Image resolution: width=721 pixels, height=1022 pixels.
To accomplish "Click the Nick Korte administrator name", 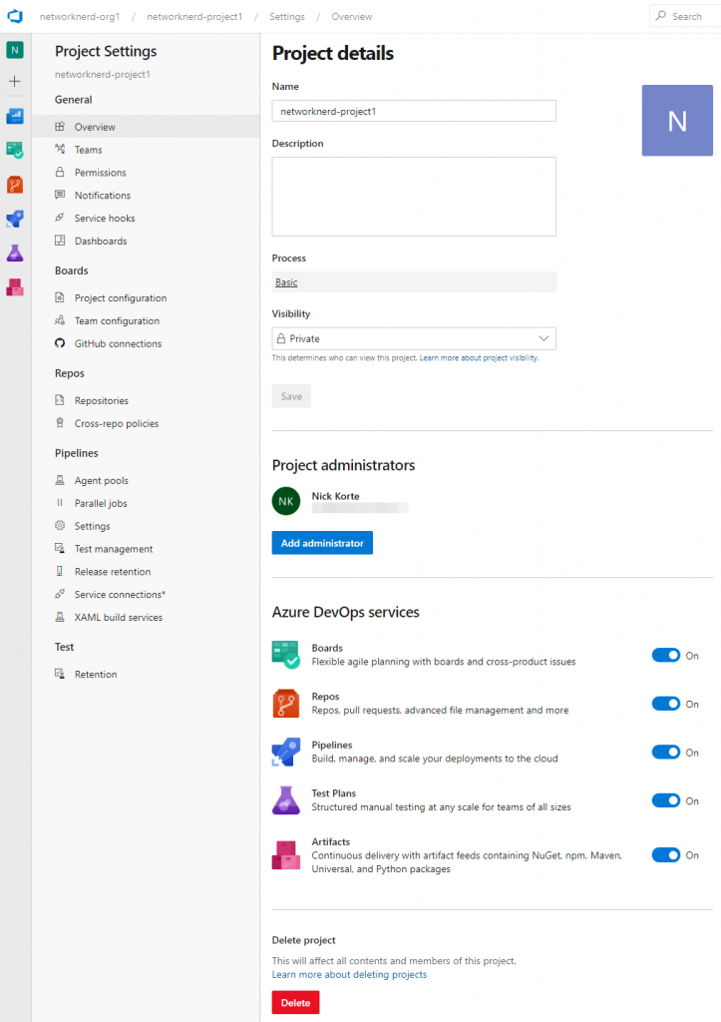I will [x=335, y=496].
